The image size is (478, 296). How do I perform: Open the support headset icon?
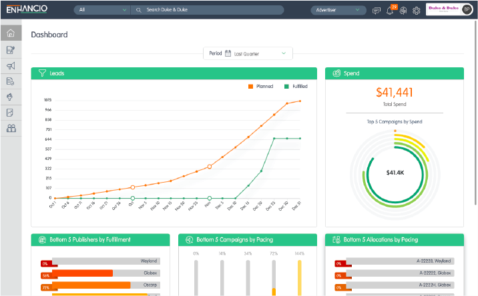coord(403,11)
